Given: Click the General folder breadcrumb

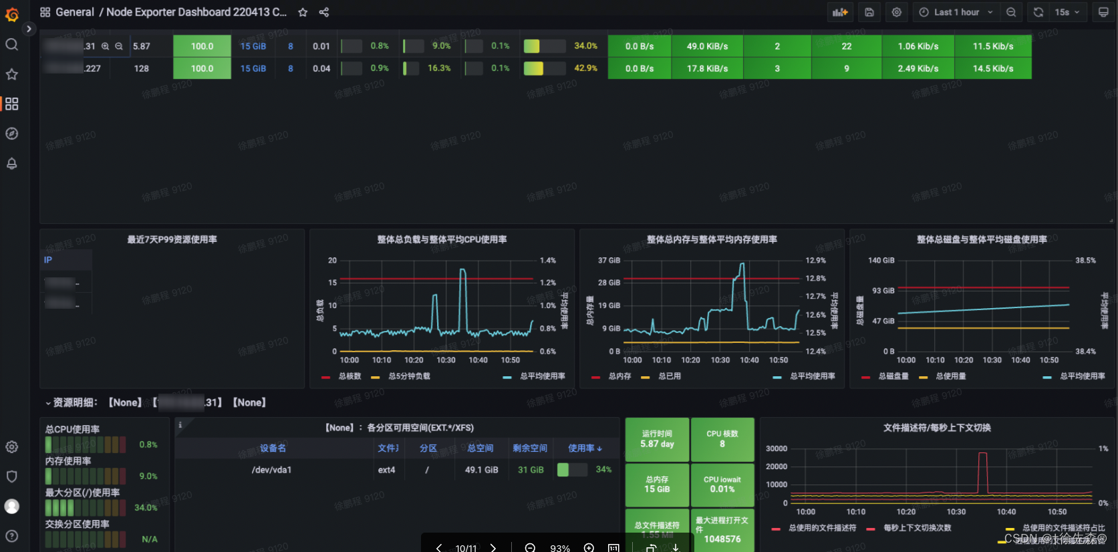Looking at the screenshot, I should [75, 12].
